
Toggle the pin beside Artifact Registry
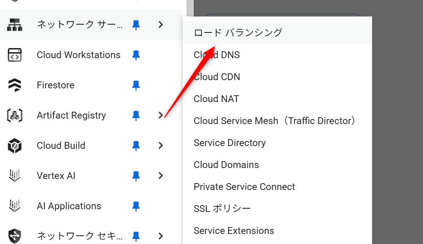tap(136, 115)
